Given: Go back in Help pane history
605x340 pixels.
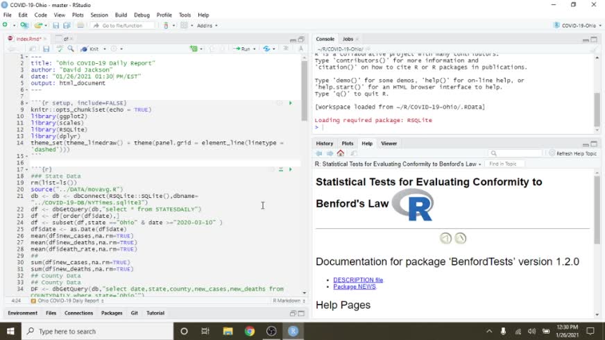Looking at the screenshot, I should [x=319, y=153].
